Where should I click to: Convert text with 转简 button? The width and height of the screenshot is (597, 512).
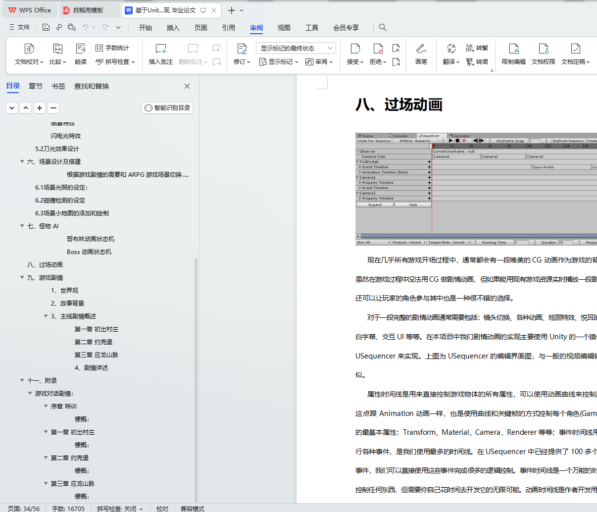pyautogui.click(x=477, y=62)
